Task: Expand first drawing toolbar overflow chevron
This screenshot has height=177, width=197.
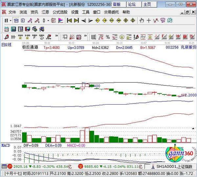Action: [56, 36]
